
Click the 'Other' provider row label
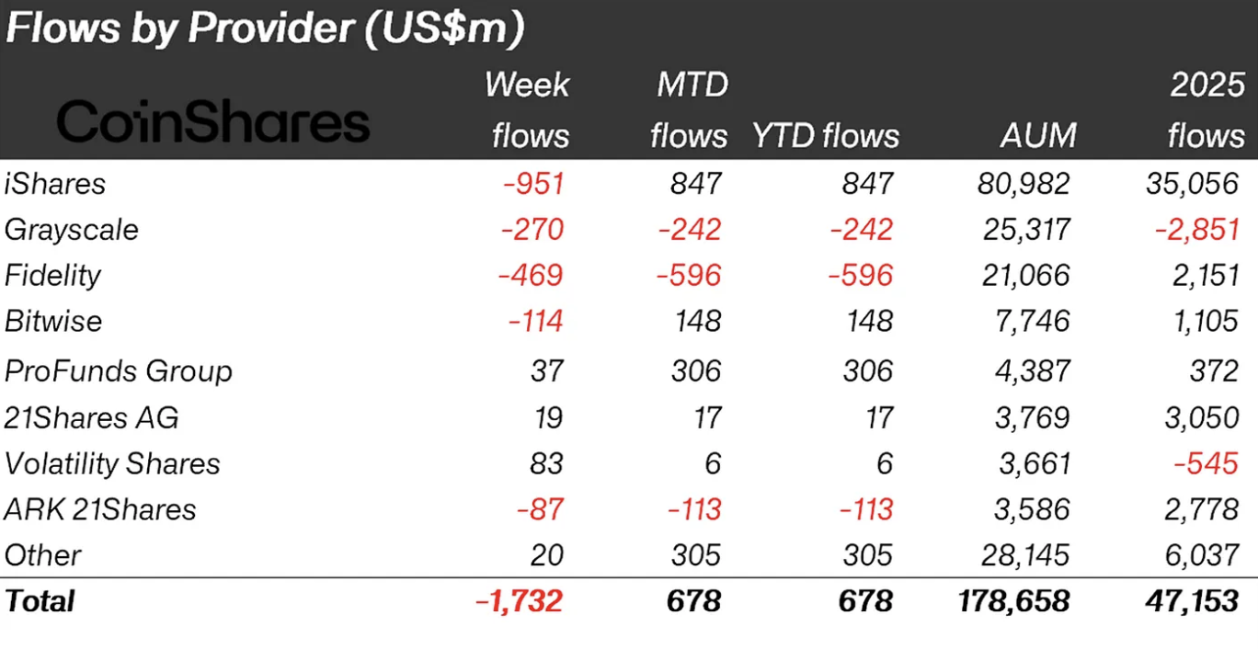tap(42, 555)
